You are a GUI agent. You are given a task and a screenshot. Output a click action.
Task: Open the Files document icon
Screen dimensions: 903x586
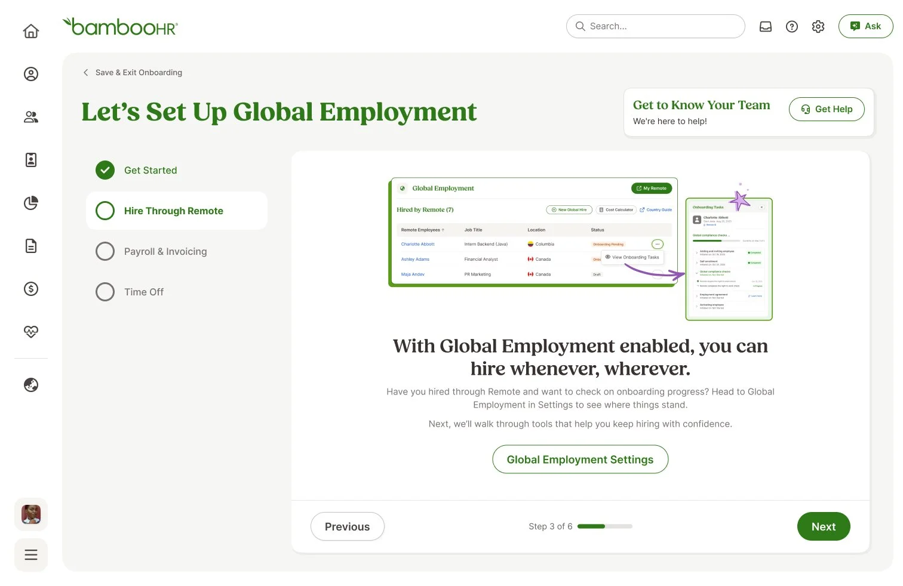pyautogui.click(x=31, y=246)
